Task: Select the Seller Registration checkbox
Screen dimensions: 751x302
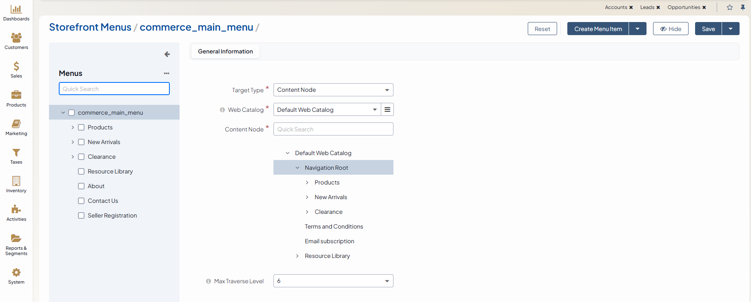Action: (81, 215)
